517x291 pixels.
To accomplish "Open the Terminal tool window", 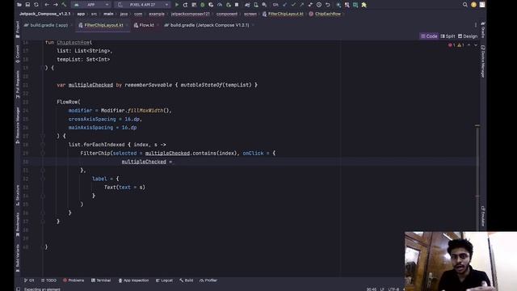I will click(x=101, y=280).
